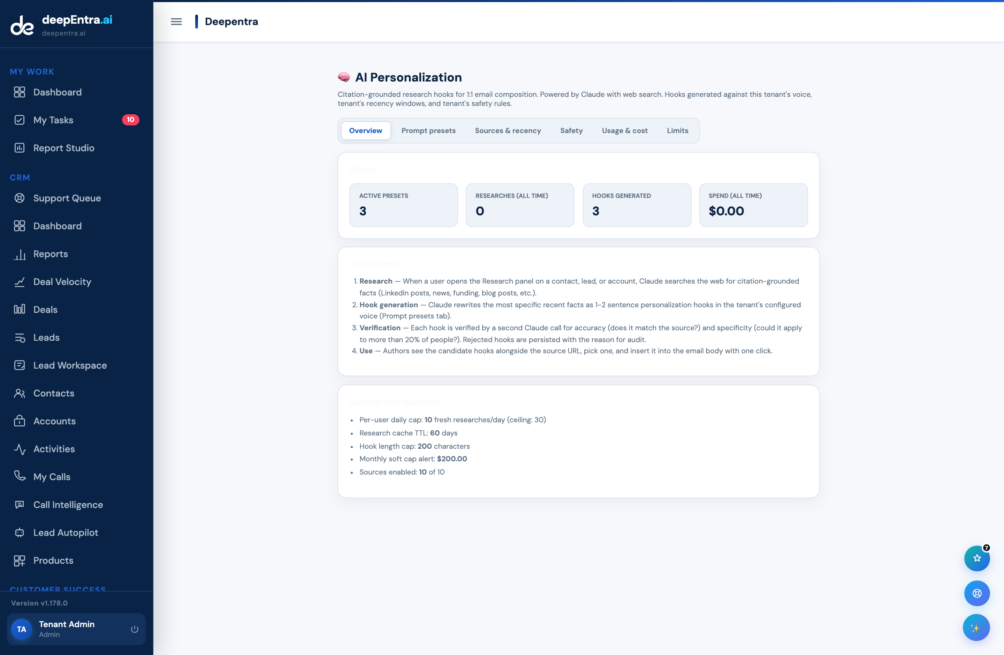Screen dimensions: 1004x655
Task: Open Activities pulse icon
Action: pyautogui.click(x=20, y=449)
